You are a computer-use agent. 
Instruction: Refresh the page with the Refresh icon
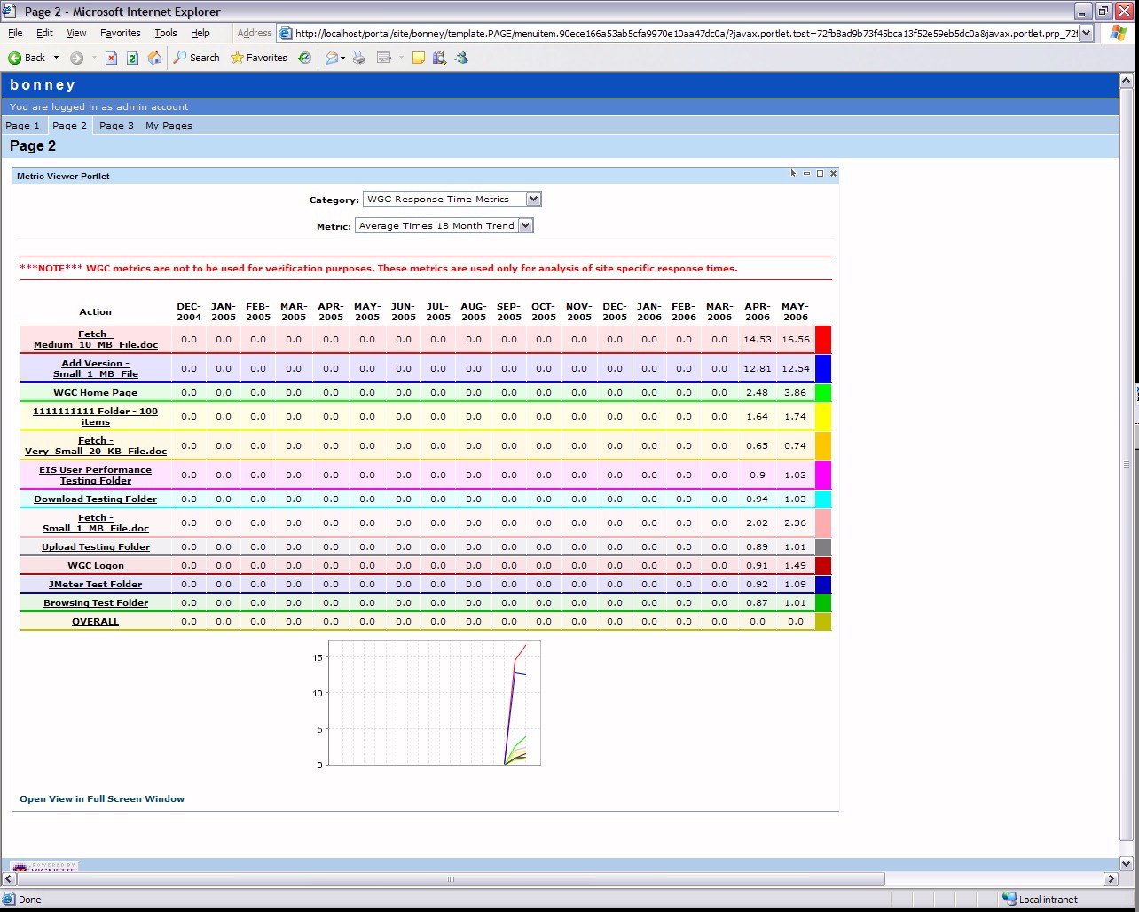(x=132, y=58)
